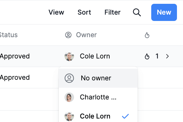
Task: Click the blue checkmark beside Cole Lorn
Action: [125, 116]
